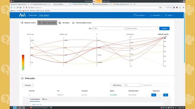195x109 pixels.
Task: Click the volume icon in system tray
Action: (x=173, y=108)
